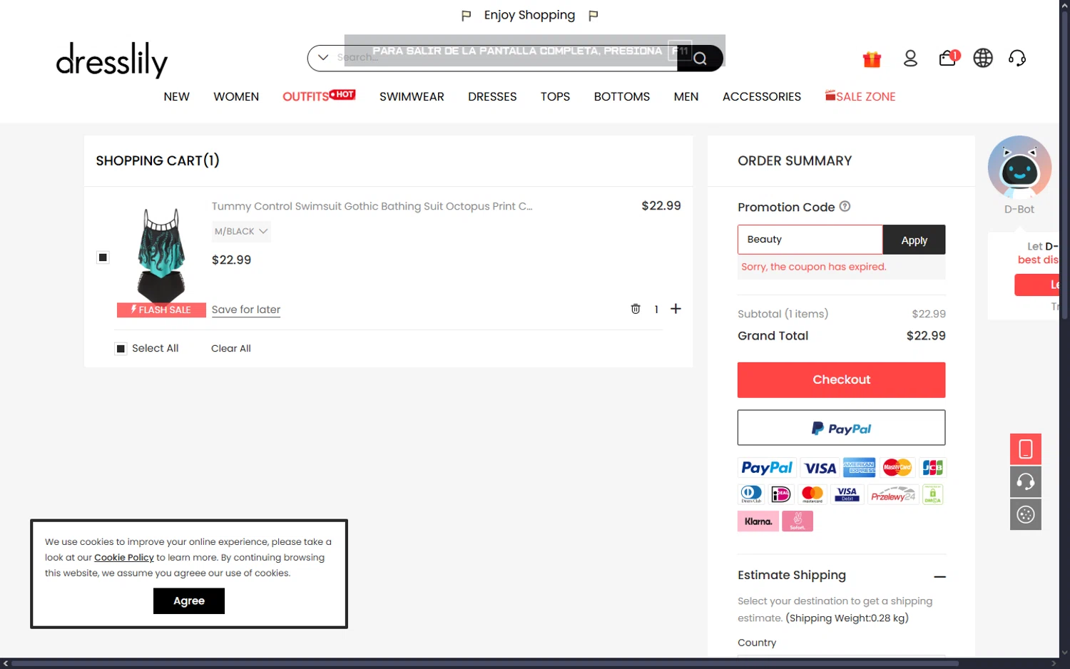Viewport: 1070px width, 669px height.
Task: Click the Enjoy Shopping banner text
Action: click(x=529, y=15)
